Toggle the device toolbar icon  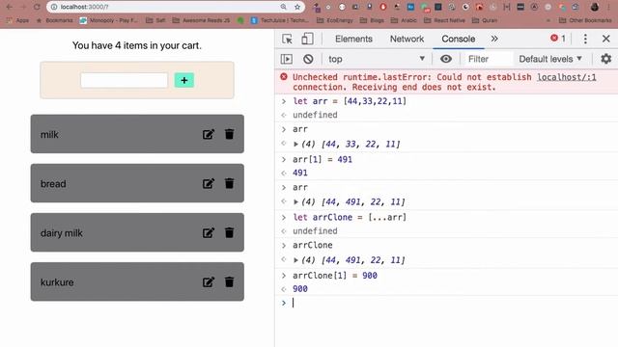307,39
